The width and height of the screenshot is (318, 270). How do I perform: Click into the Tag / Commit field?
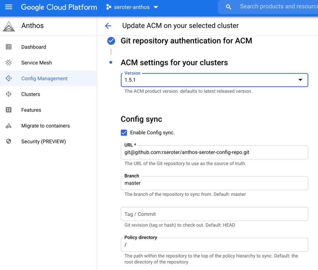[x=214, y=214]
